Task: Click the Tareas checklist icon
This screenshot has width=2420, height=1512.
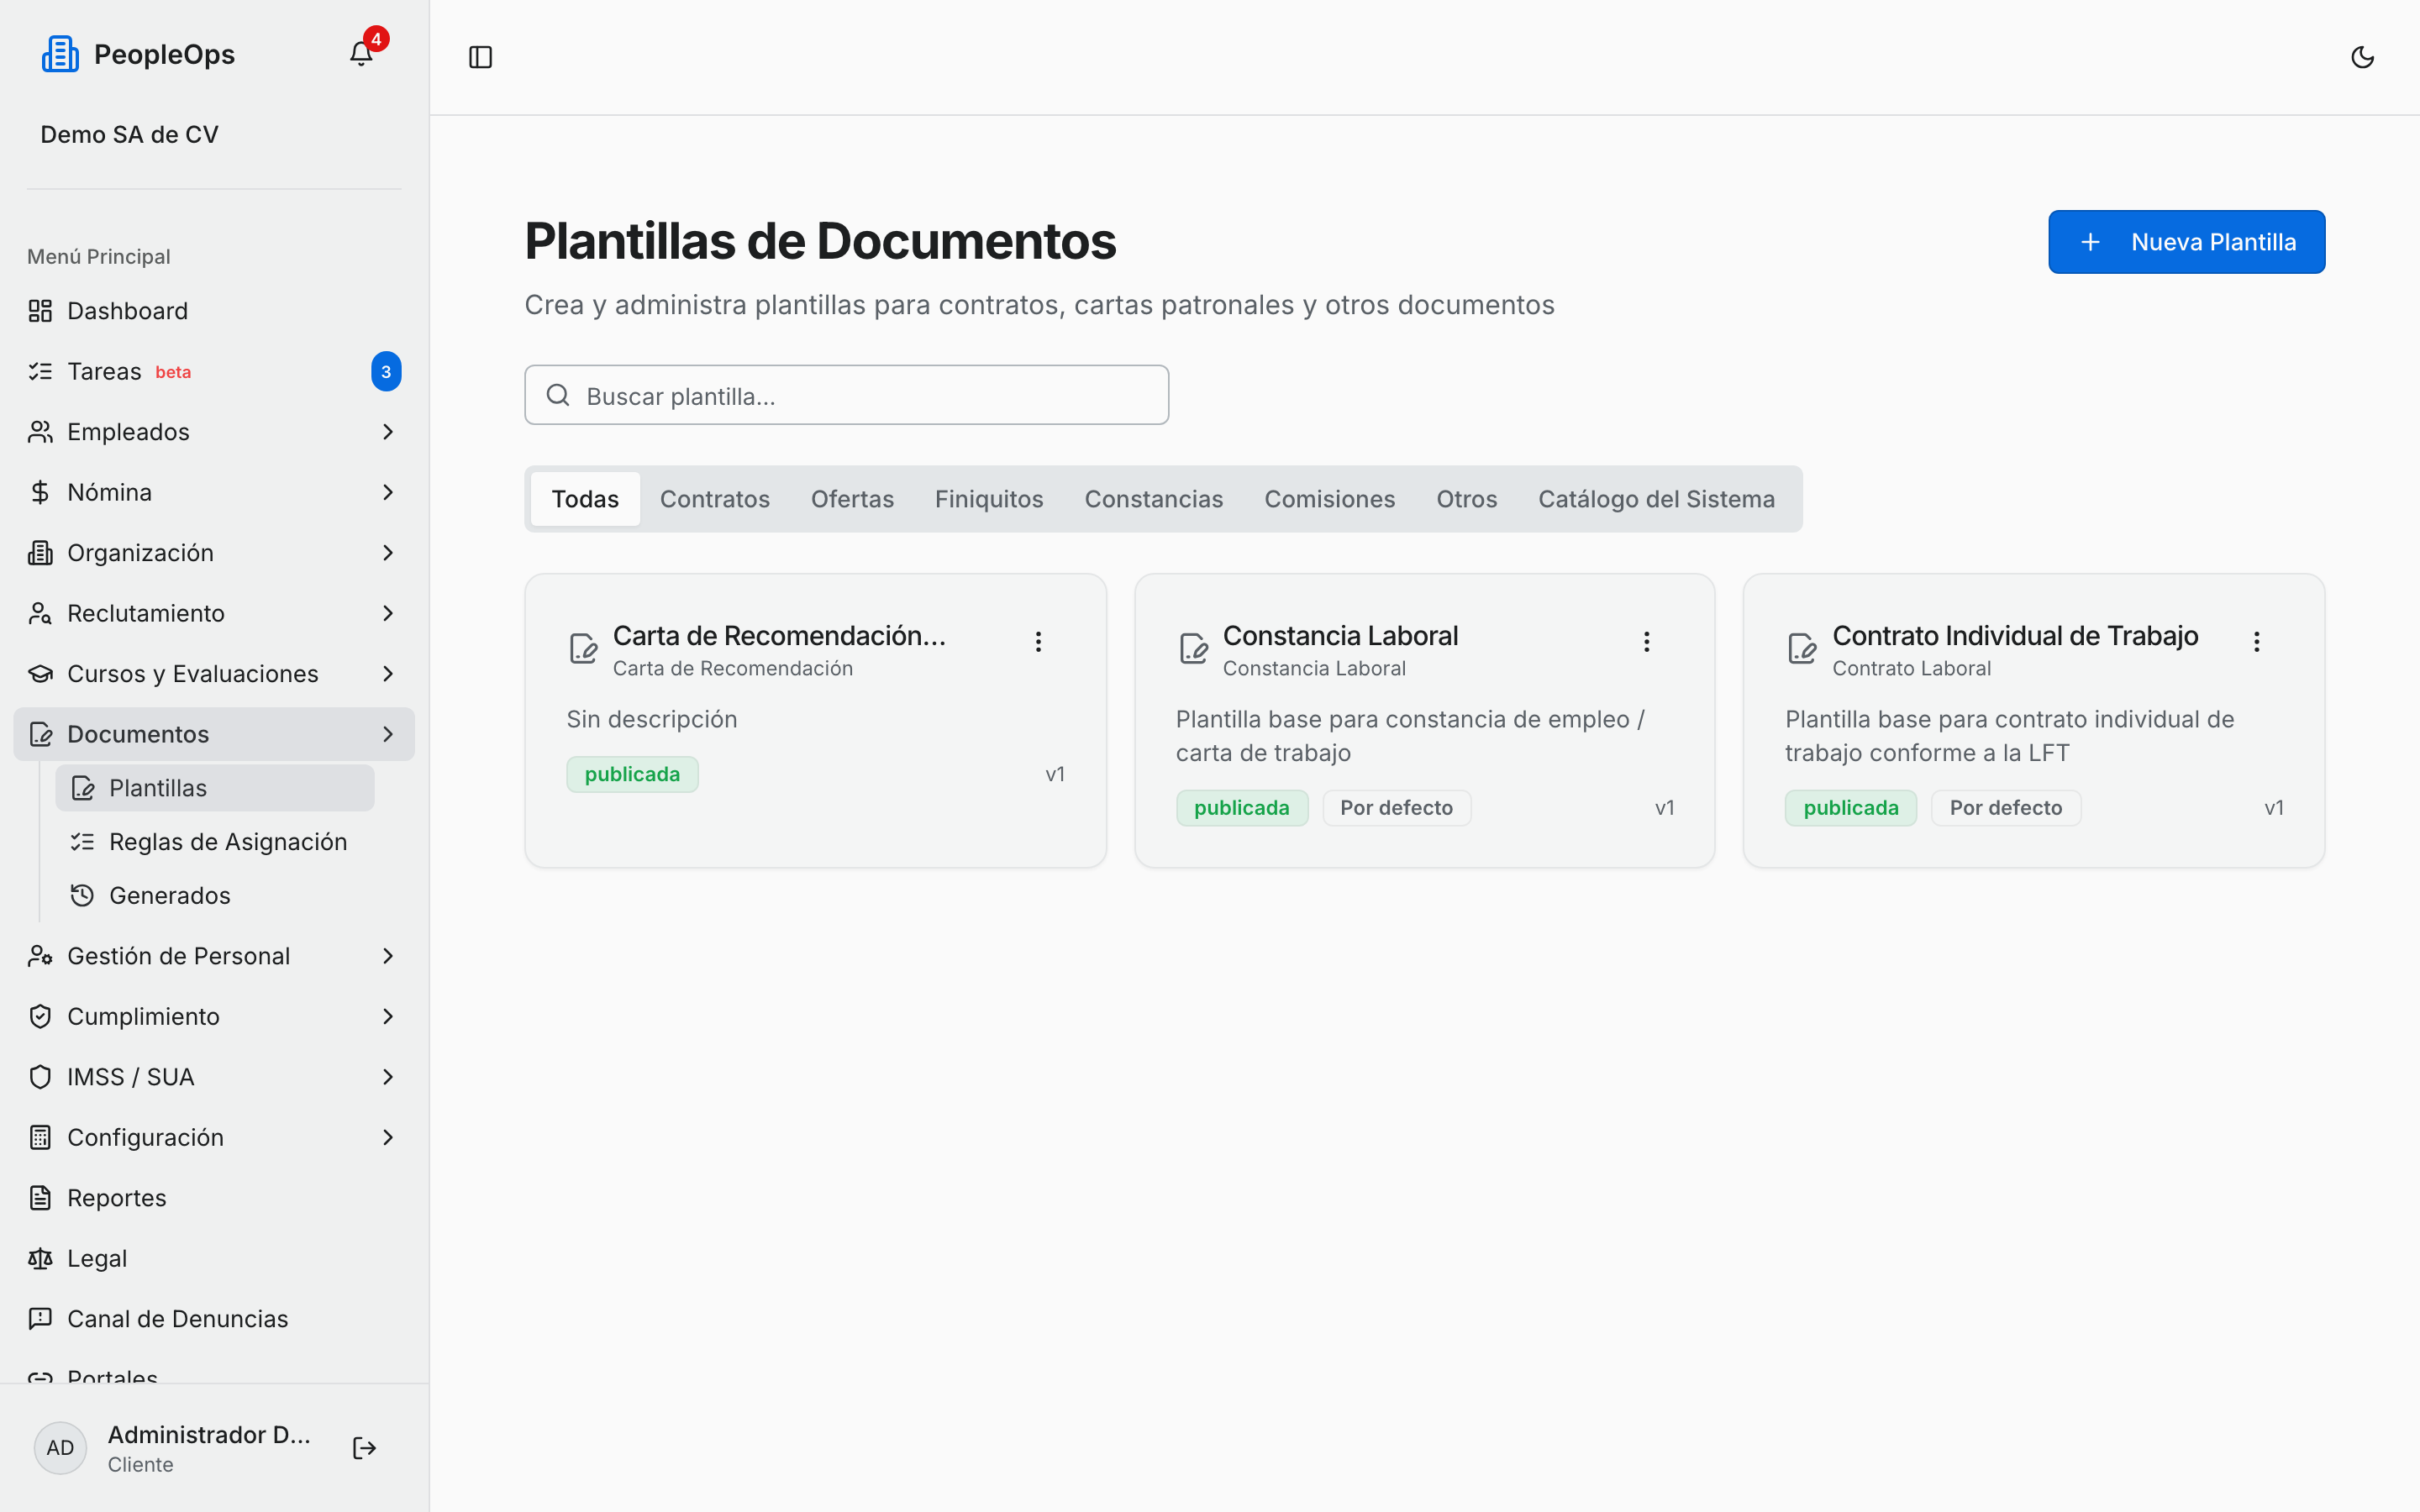Action: click(x=40, y=371)
